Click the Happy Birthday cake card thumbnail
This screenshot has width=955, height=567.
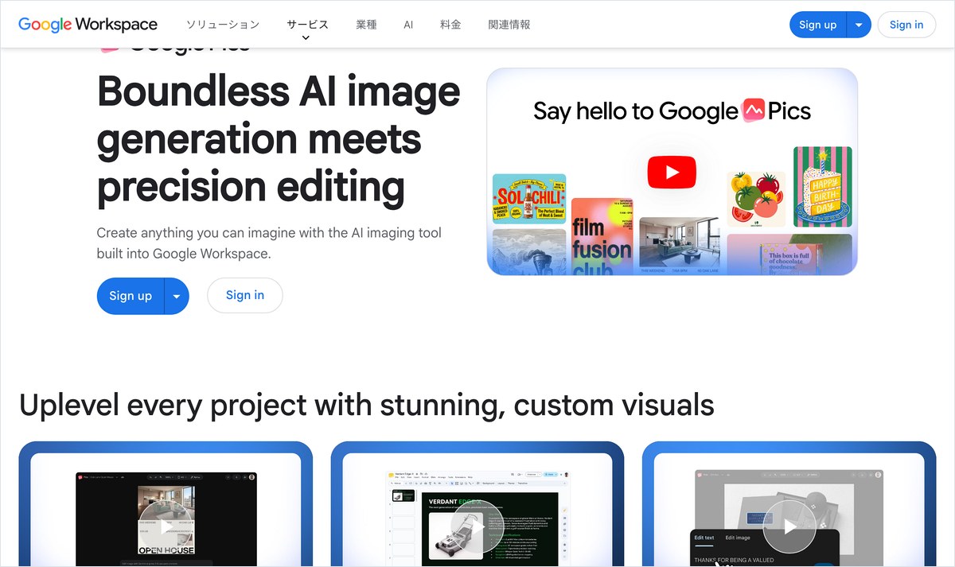pyautogui.click(x=823, y=187)
